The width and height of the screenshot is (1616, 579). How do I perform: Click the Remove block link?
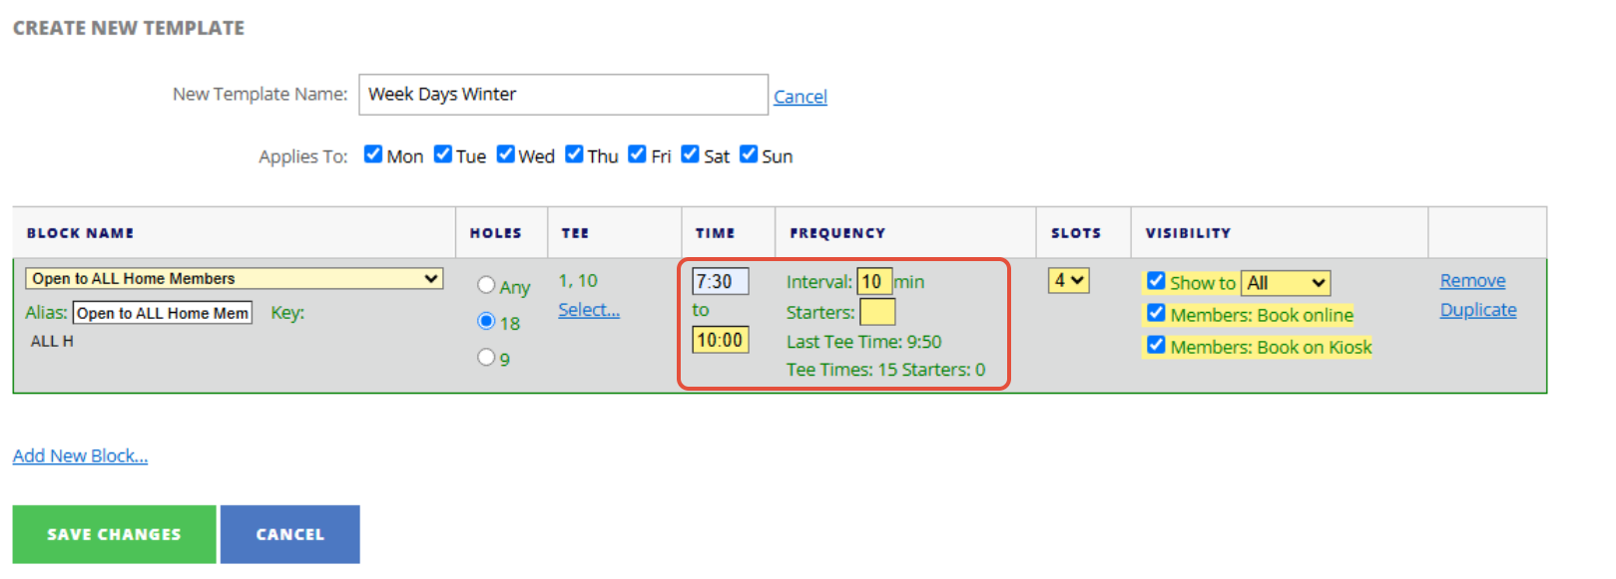[x=1472, y=281]
